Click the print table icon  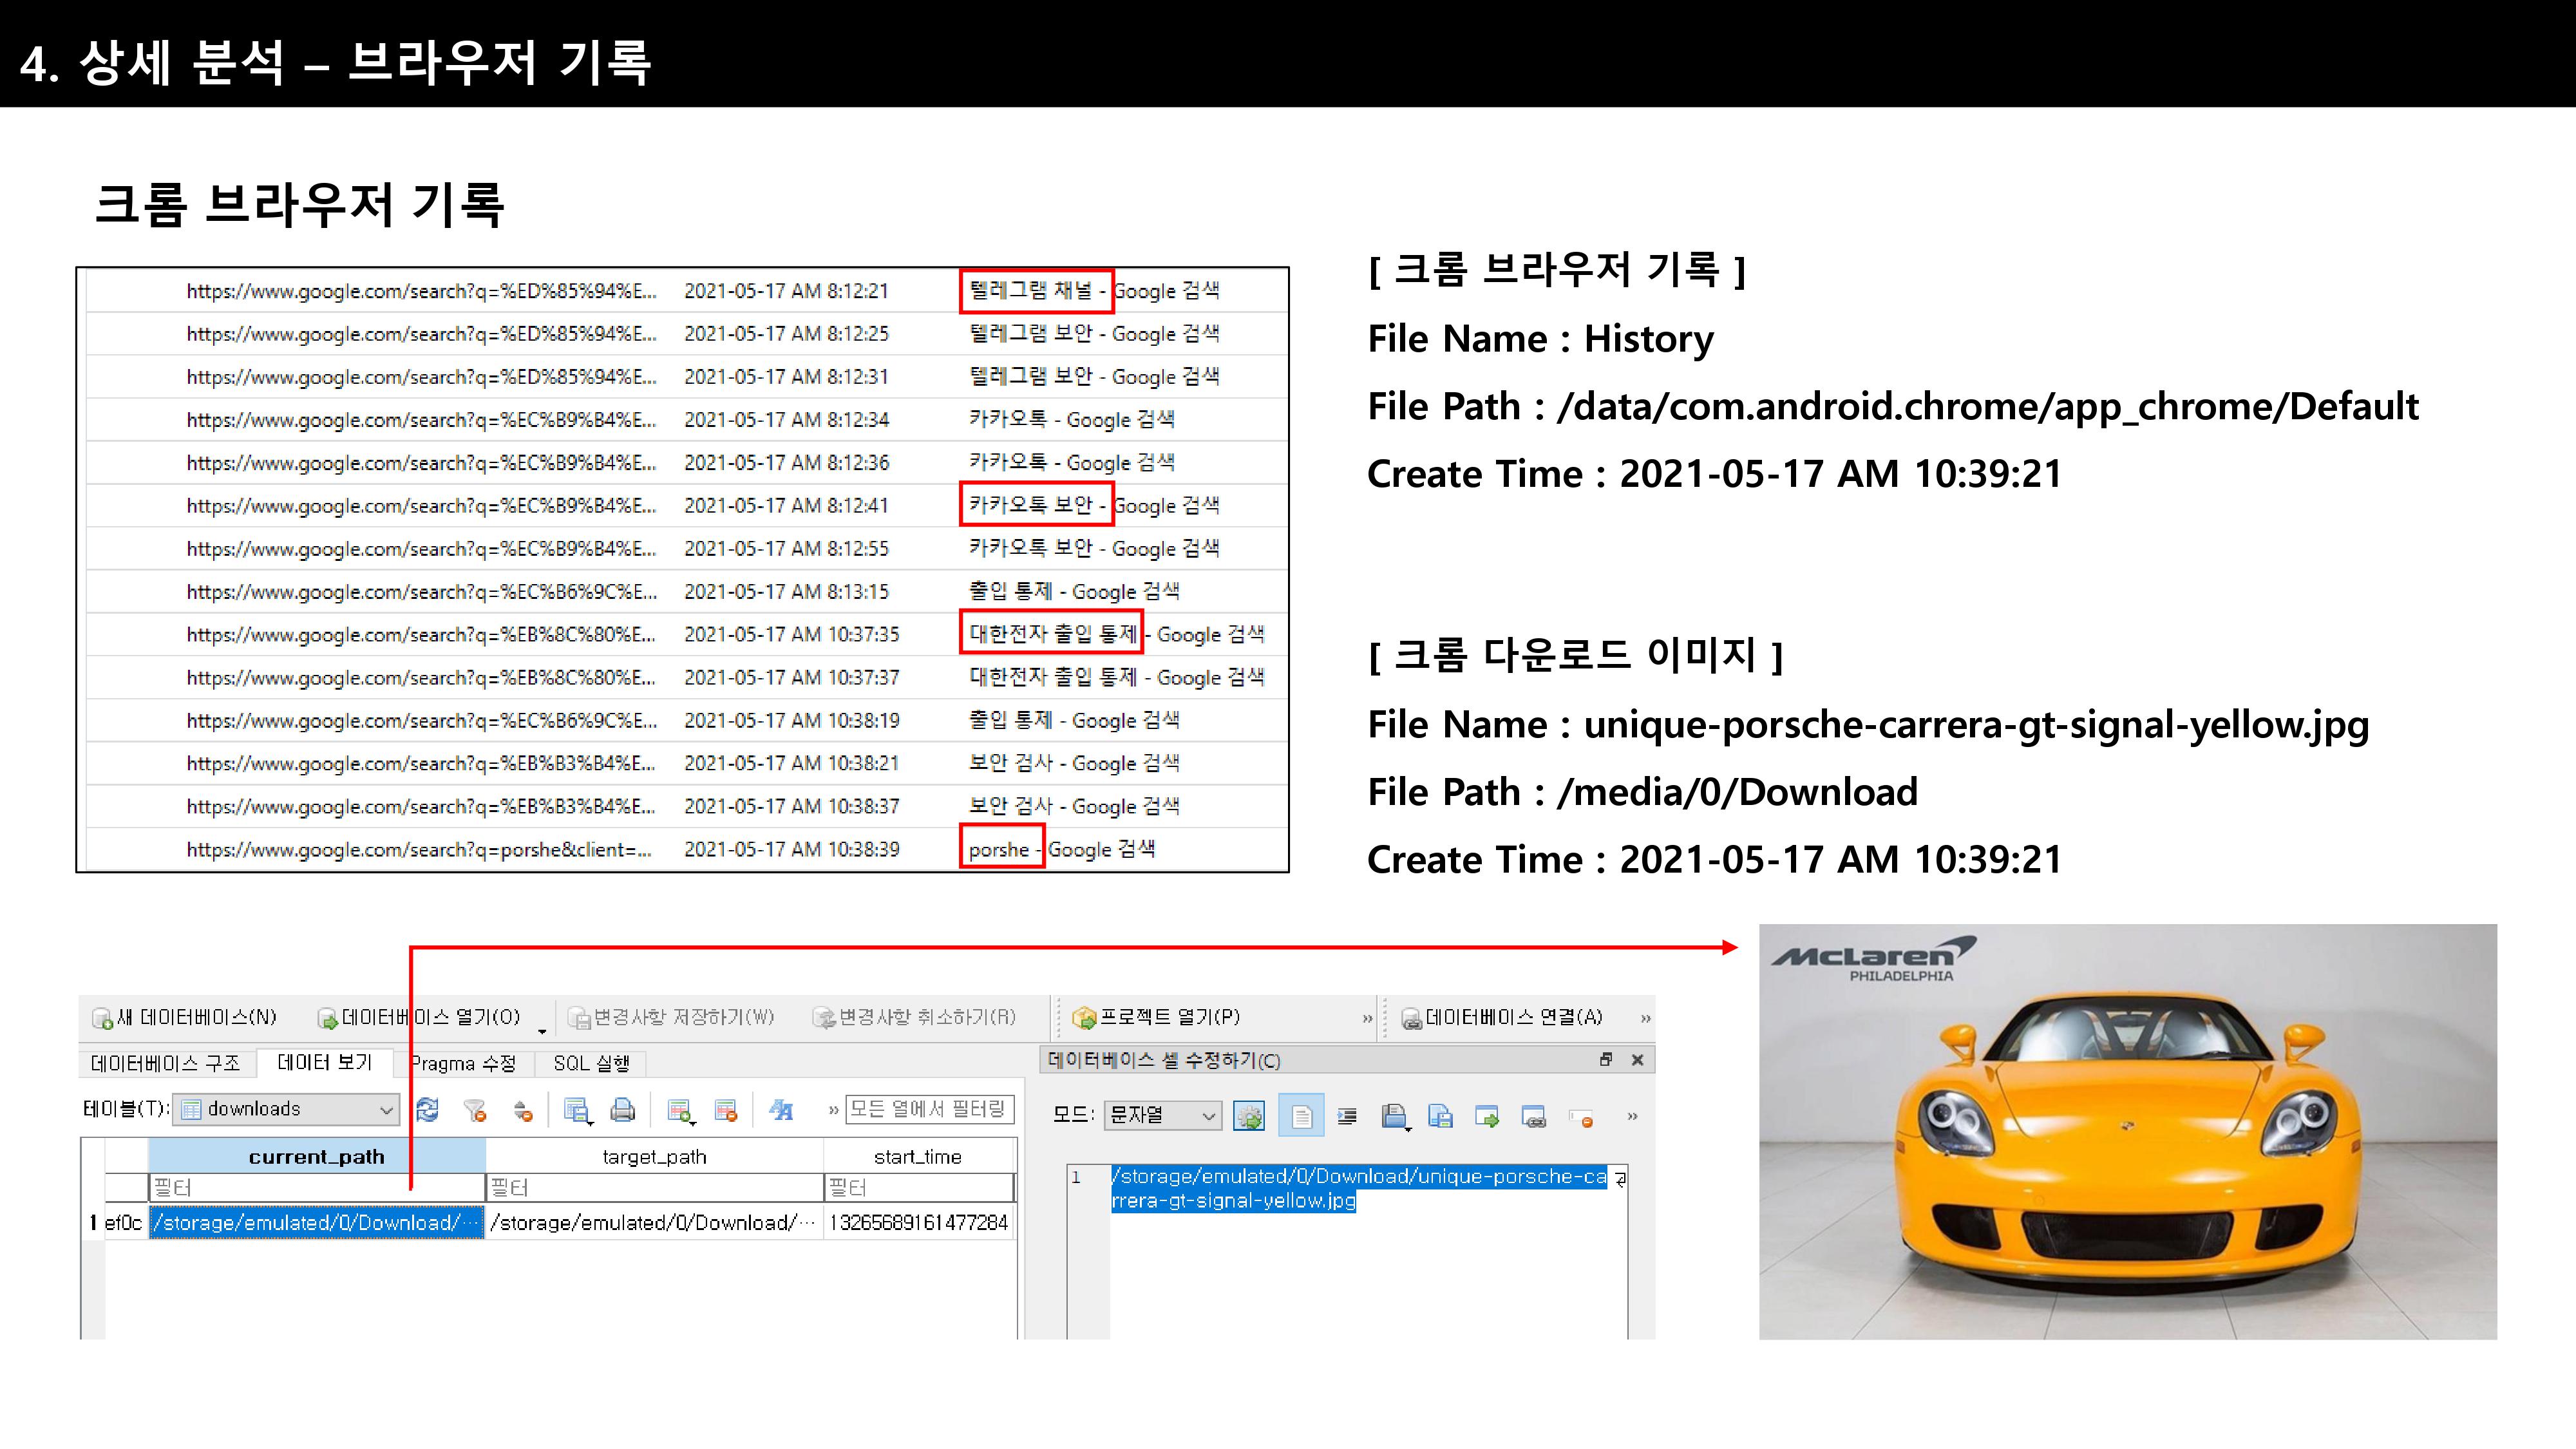(x=623, y=1110)
